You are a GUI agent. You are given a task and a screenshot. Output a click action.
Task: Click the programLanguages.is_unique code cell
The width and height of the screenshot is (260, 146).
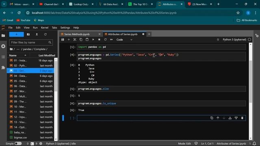(161, 103)
